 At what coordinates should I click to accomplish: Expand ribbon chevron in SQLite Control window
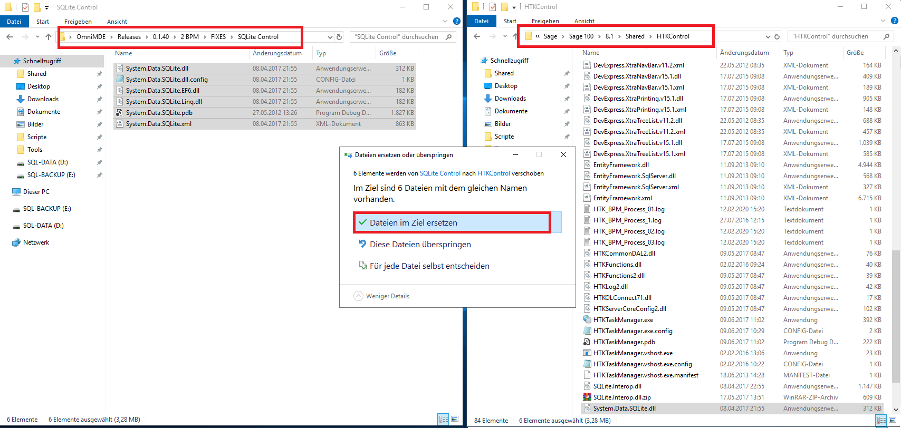445,22
